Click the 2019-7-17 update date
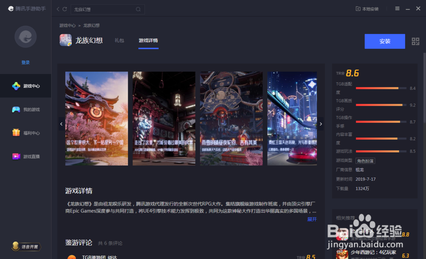This screenshot has height=259, width=426. pyautogui.click(x=366, y=179)
